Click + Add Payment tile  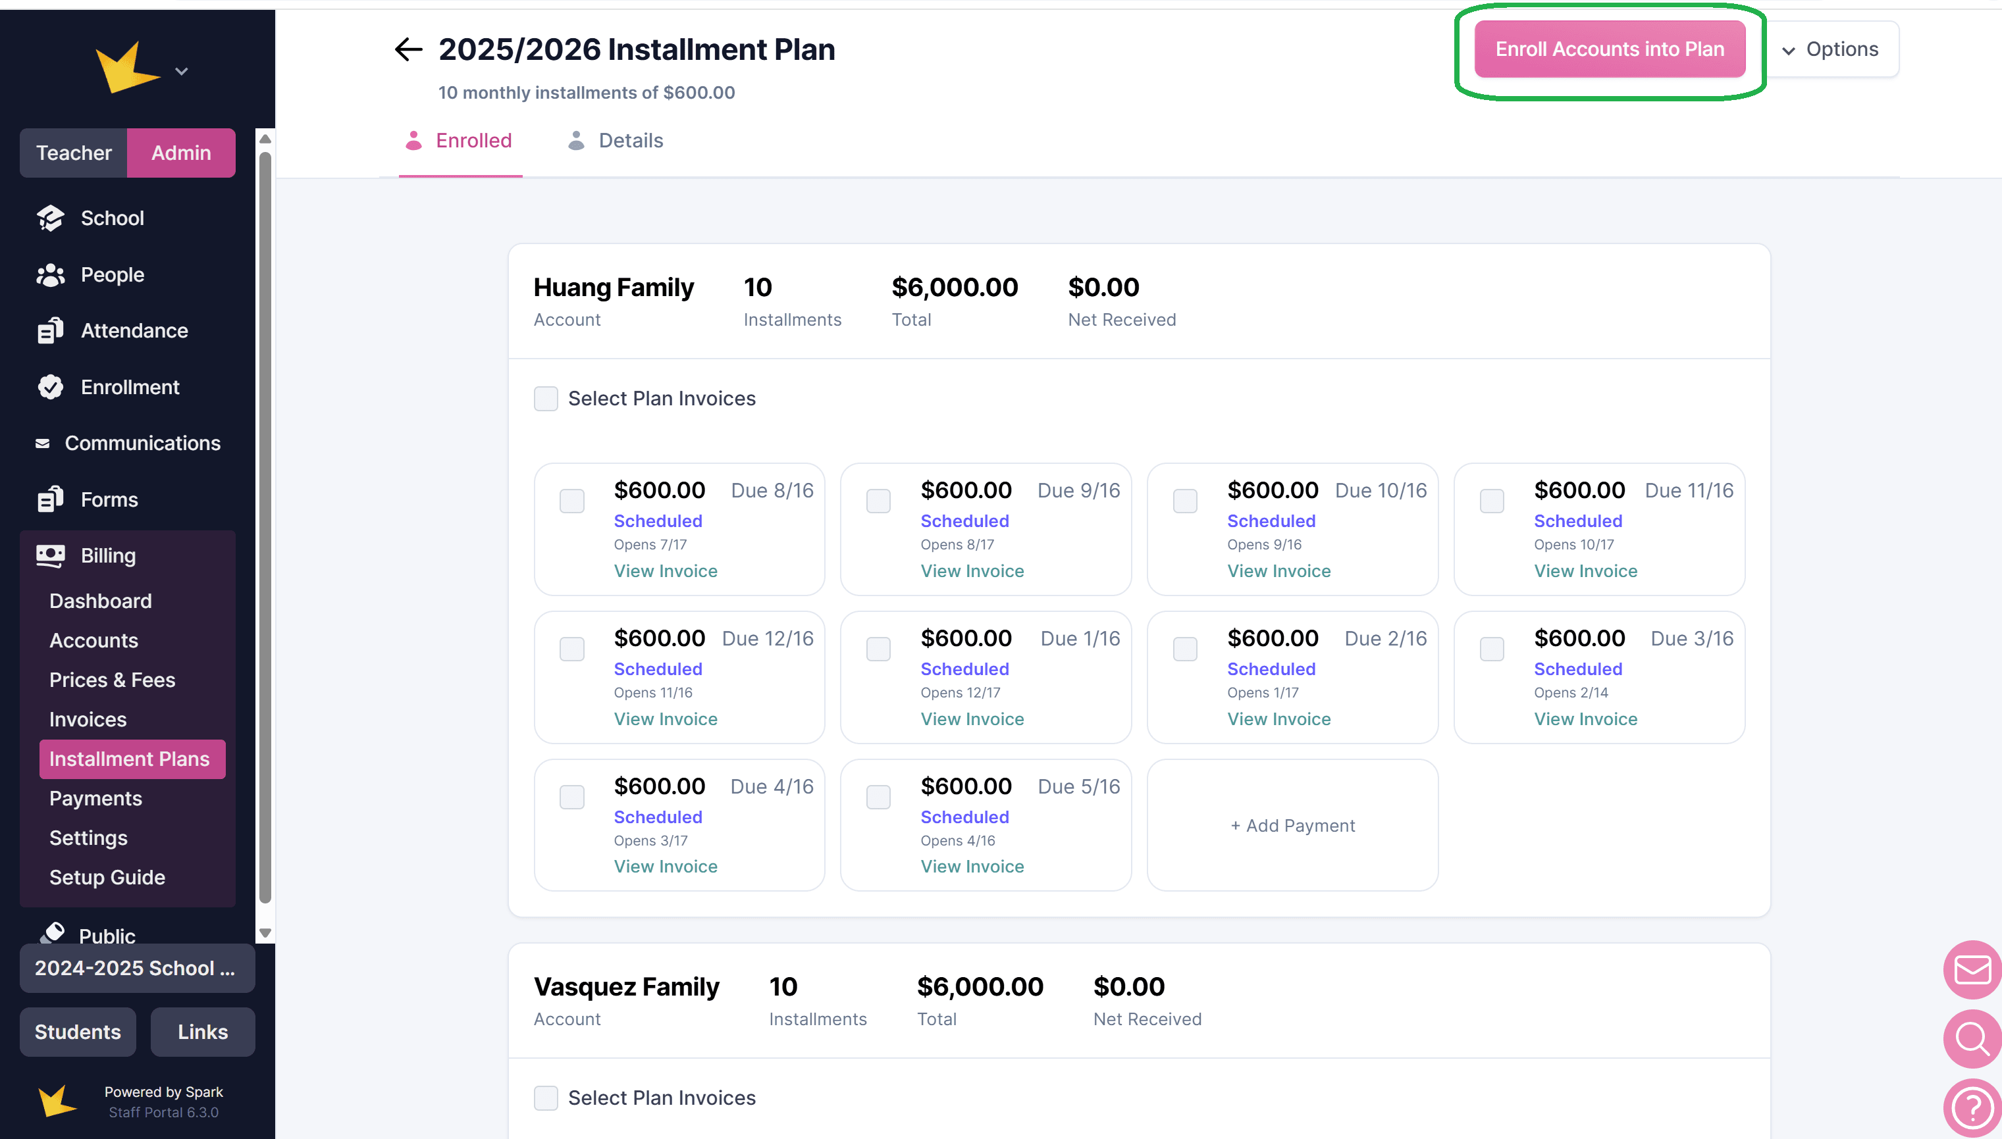click(x=1292, y=825)
